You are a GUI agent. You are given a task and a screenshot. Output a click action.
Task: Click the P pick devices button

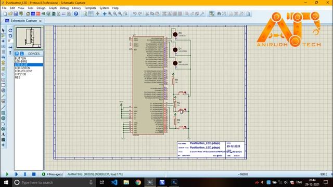(x=17, y=54)
